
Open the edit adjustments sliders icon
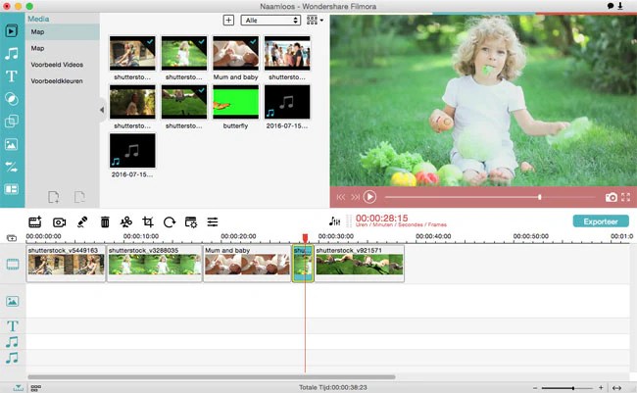tap(213, 221)
